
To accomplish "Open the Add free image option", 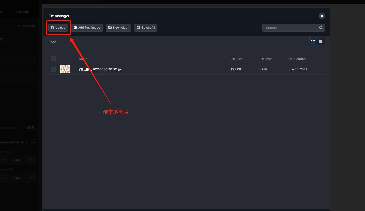I will click(87, 28).
